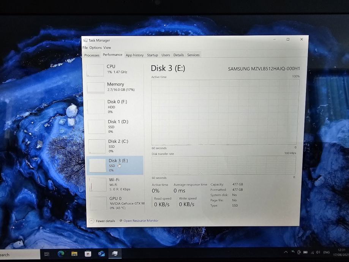Click the taskbar search box
The image size is (349, 262).
point(20,254)
